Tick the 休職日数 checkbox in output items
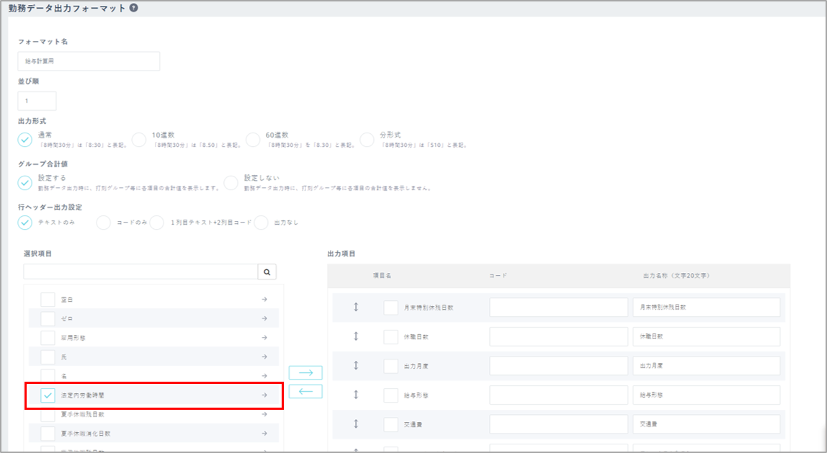Screen dimensions: 827x453 click(391, 336)
